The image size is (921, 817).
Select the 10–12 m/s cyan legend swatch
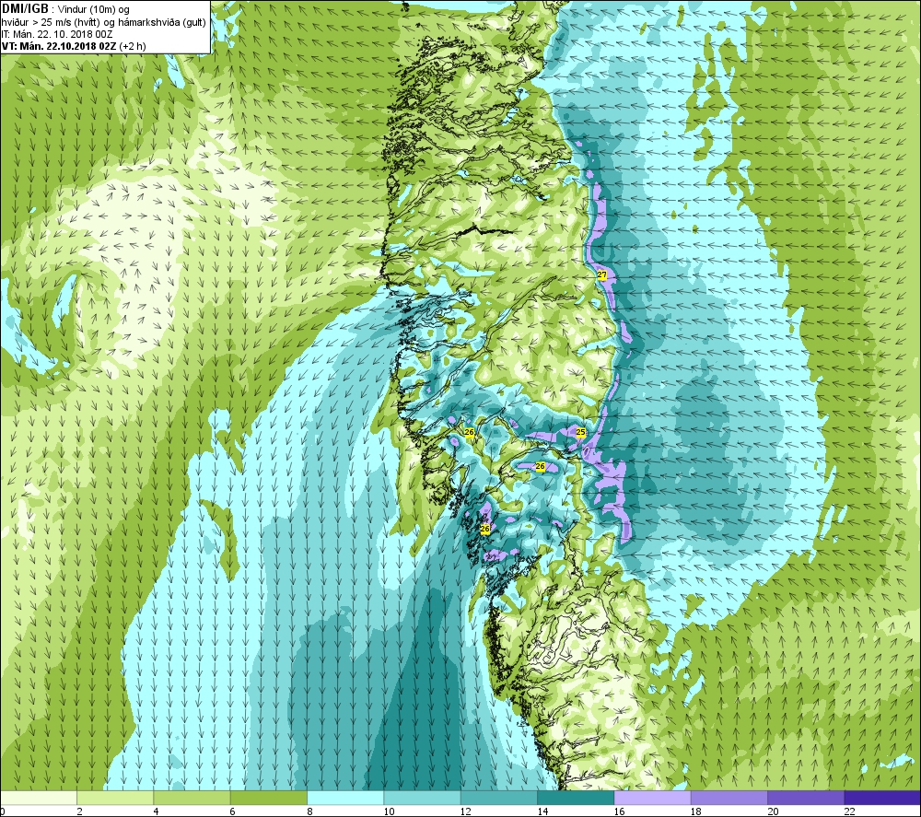(x=423, y=798)
